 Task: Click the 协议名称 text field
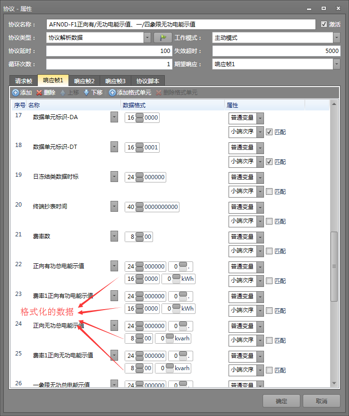coord(181,25)
